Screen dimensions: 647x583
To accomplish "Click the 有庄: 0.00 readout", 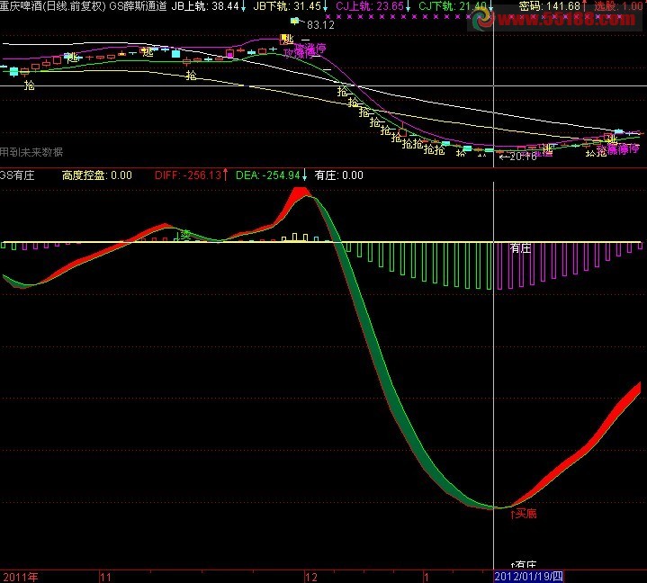I will click(338, 175).
